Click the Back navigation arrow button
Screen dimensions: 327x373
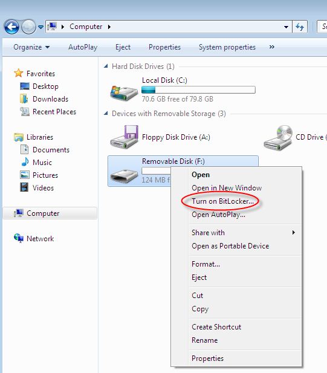pyautogui.click(x=11, y=27)
